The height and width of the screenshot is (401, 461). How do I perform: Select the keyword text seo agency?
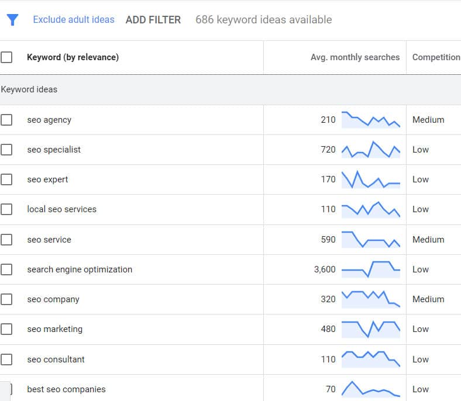pyautogui.click(x=49, y=120)
